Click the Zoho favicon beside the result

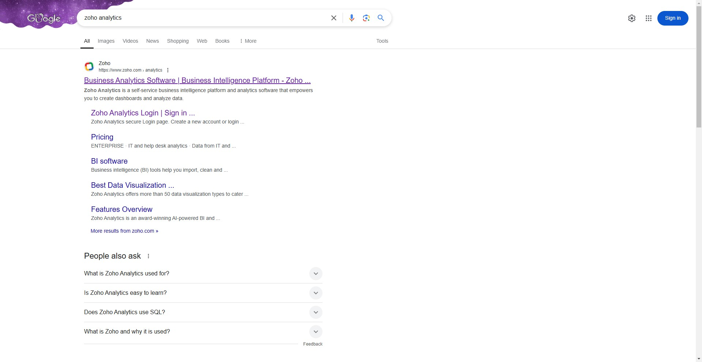[89, 66]
